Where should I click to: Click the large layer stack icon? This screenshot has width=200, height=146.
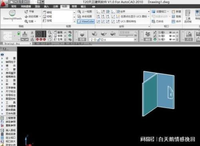pos(82,34)
